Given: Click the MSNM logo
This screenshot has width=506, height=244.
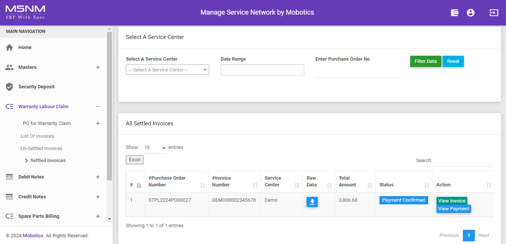Looking at the screenshot, I should (x=25, y=12).
